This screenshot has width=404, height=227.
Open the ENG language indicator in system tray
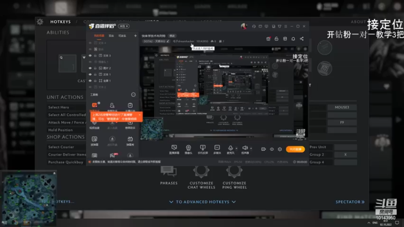coord(375,222)
